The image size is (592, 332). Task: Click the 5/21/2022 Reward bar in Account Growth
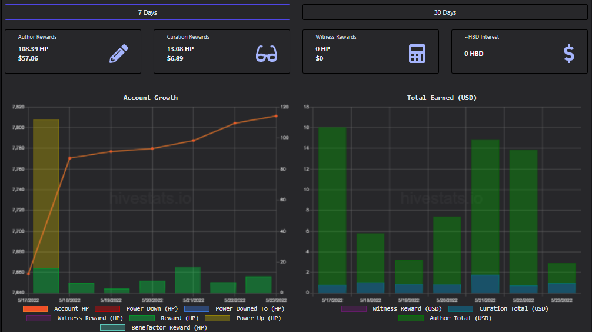[188, 280]
